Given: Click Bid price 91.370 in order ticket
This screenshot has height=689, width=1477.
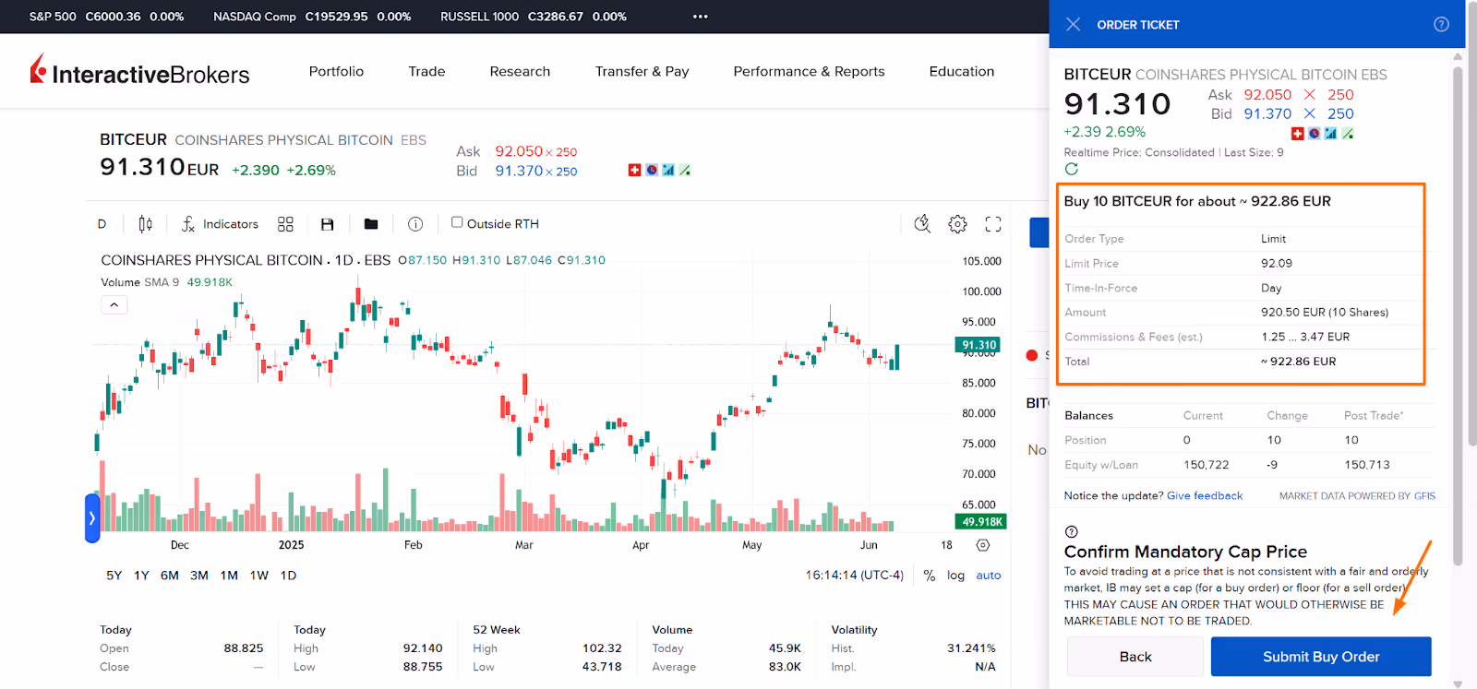Looking at the screenshot, I should [1267, 114].
